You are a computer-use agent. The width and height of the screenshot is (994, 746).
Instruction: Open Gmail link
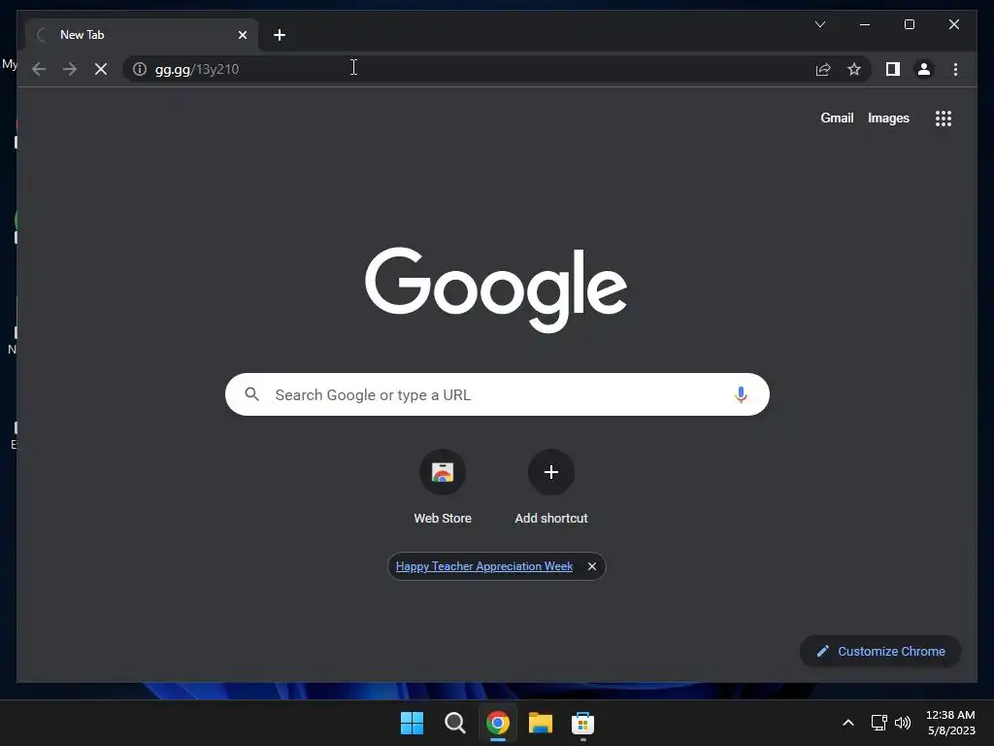point(837,118)
